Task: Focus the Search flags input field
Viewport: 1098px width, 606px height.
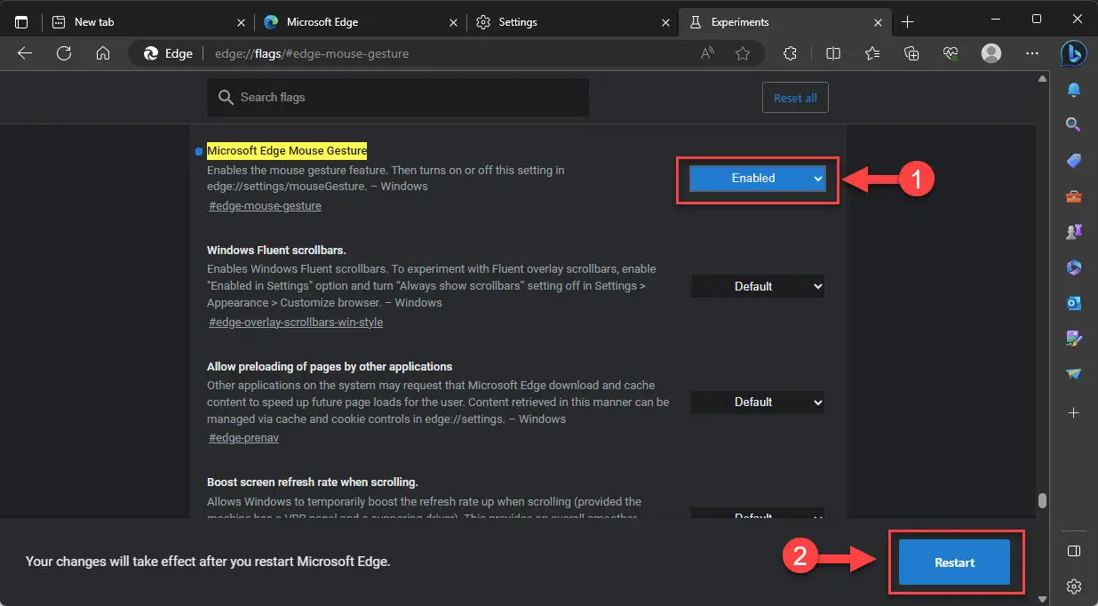Action: [398, 98]
